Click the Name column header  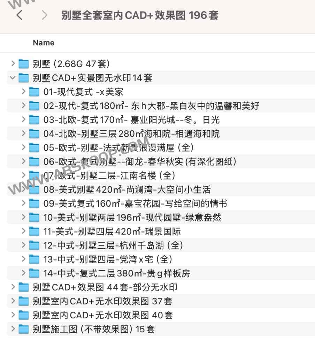coord(43,43)
